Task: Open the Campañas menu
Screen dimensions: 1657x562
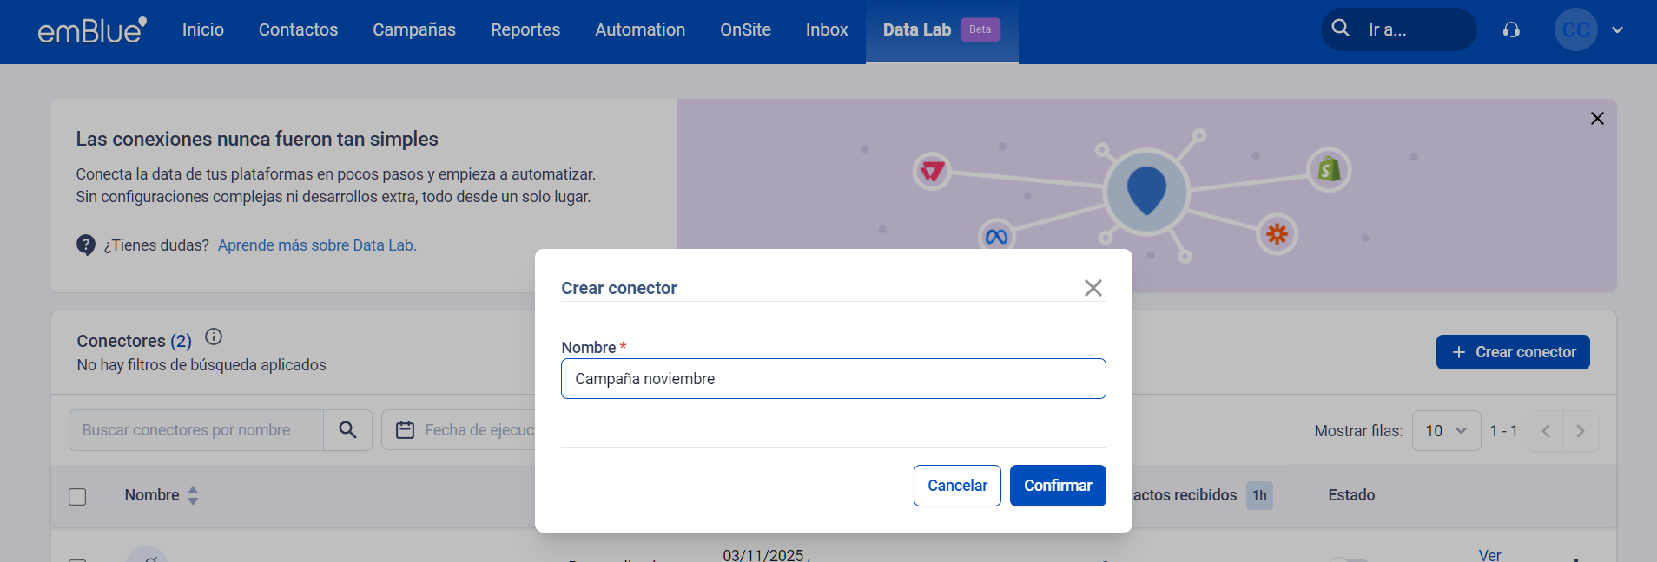Action: (x=413, y=30)
